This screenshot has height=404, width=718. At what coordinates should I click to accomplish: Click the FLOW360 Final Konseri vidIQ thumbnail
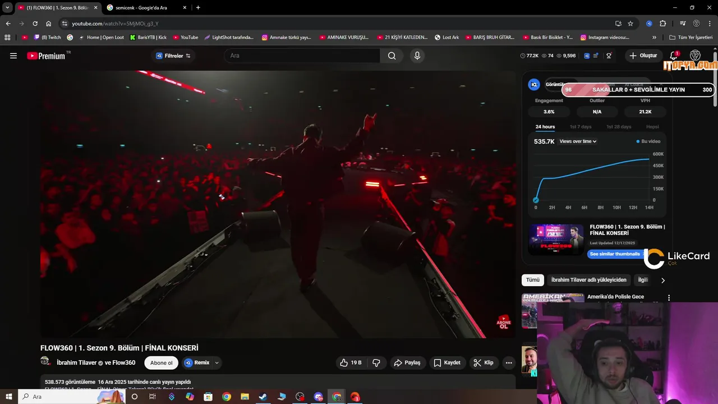click(556, 240)
